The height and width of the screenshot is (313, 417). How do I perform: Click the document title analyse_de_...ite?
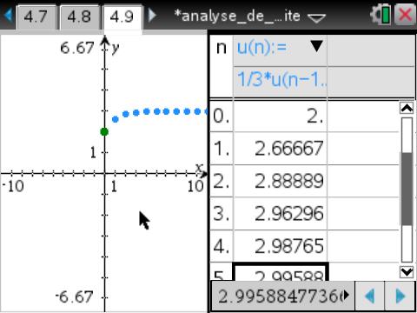coord(237,16)
